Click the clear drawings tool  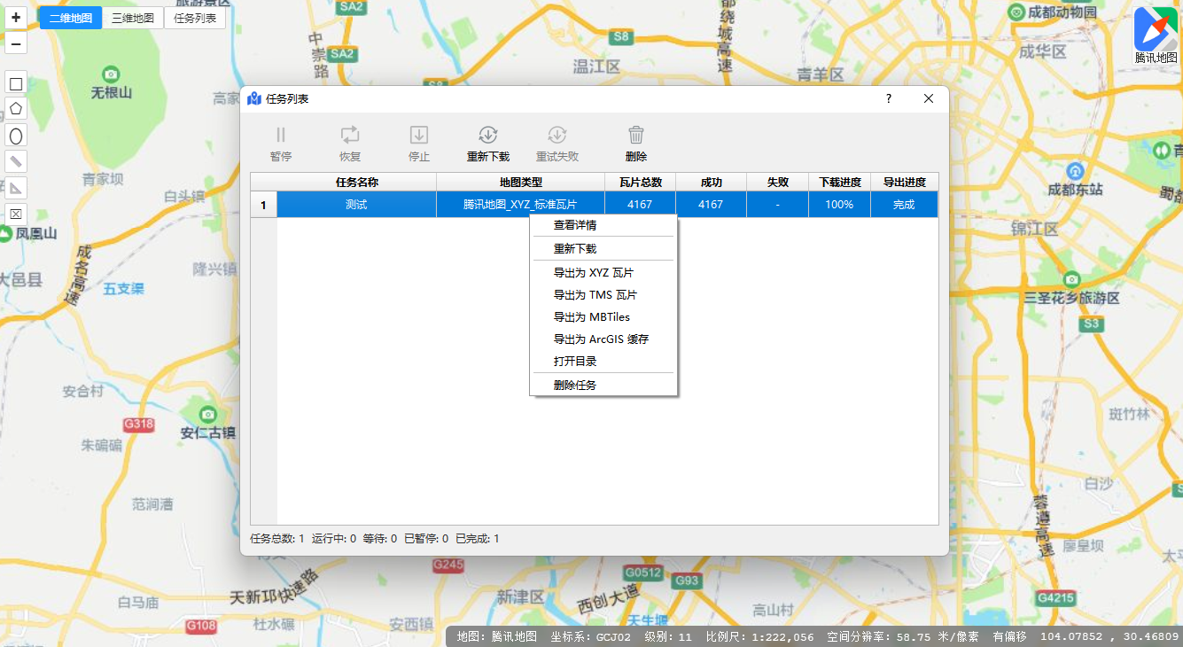coord(16,213)
